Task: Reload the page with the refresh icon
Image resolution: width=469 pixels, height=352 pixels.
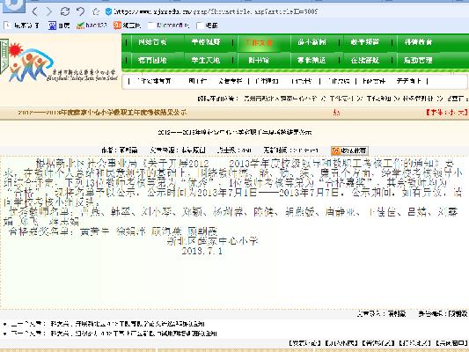Action: point(64,11)
